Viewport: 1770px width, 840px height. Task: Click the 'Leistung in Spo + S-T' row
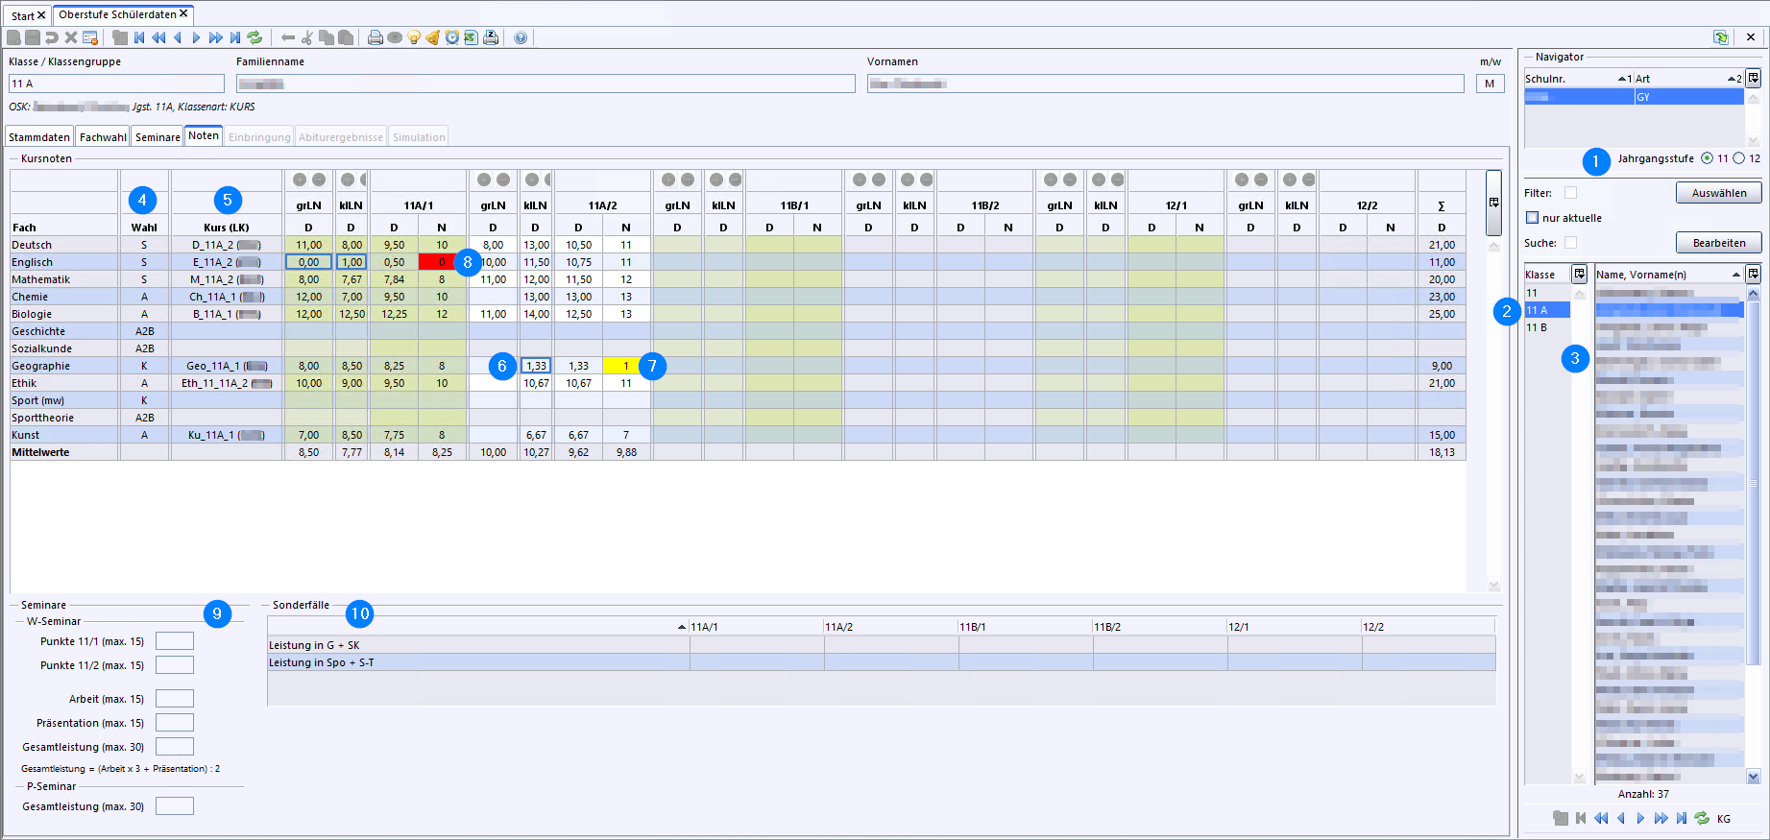[x=881, y=662]
